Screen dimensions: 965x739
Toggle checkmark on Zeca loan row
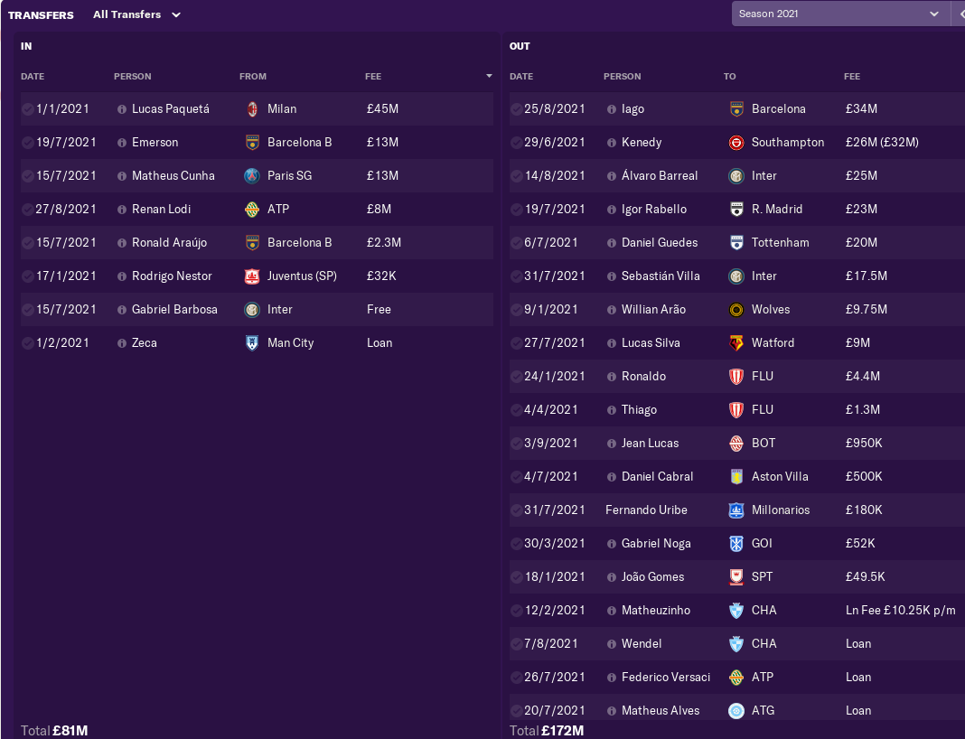click(28, 343)
